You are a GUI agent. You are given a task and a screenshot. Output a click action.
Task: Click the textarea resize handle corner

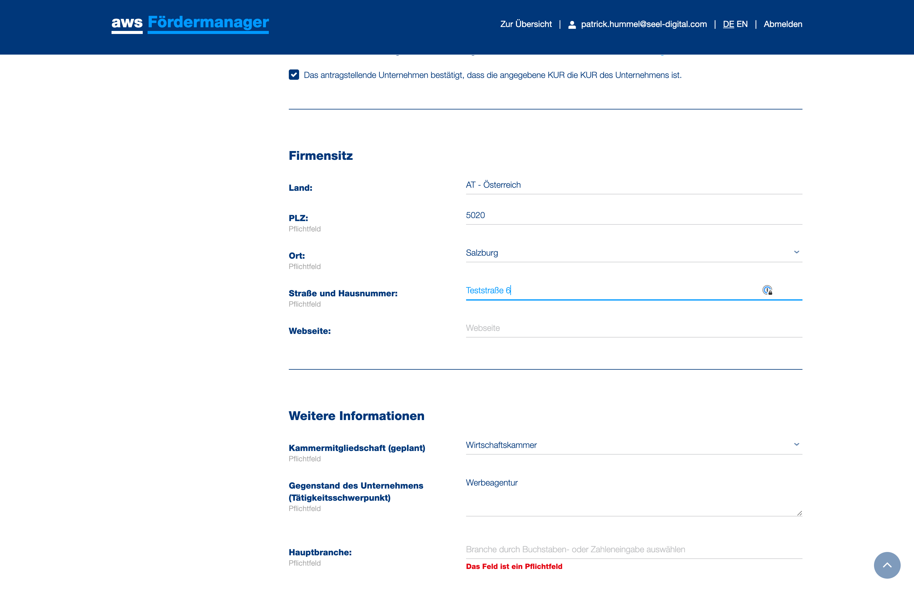[799, 513]
